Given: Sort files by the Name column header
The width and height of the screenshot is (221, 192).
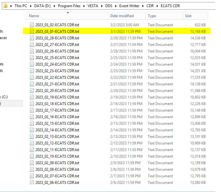Looking at the screenshot, I should pyautogui.click(x=66, y=16).
